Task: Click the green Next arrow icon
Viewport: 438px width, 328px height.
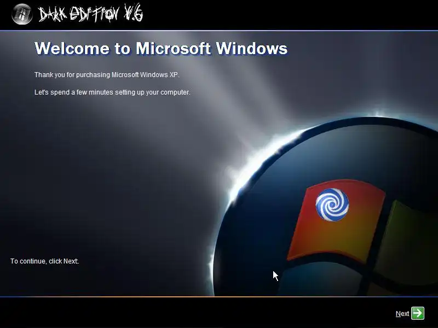Action: (x=418, y=313)
